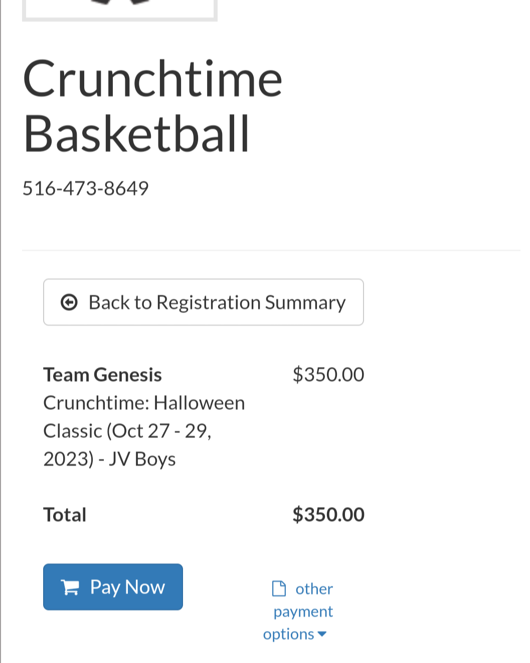
Task: Click the Pay Now label text
Action: (127, 587)
